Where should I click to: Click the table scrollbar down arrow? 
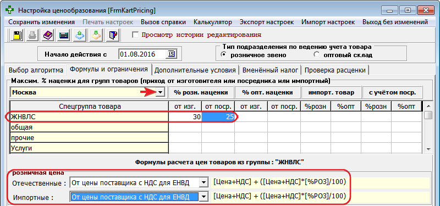(428, 149)
